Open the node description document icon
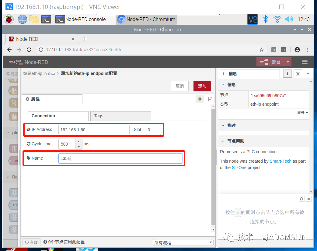Screen dimensions: 317x251 pyautogui.click(x=210, y=99)
